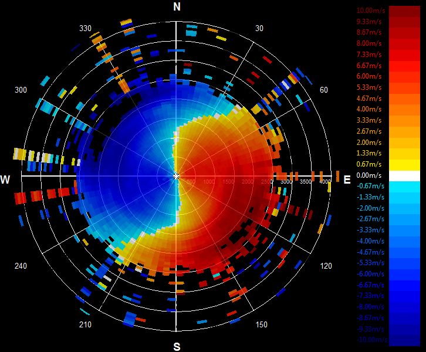Click the N compass label

[177, 6]
